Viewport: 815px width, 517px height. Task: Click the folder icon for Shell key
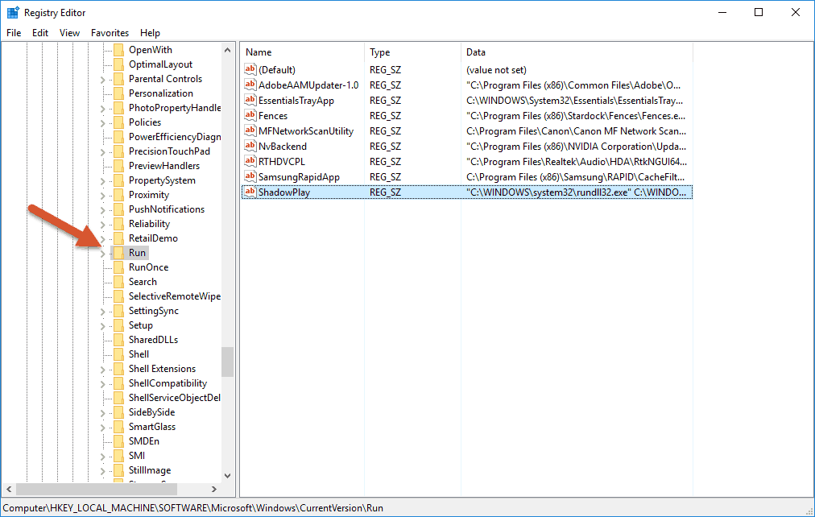(x=118, y=354)
